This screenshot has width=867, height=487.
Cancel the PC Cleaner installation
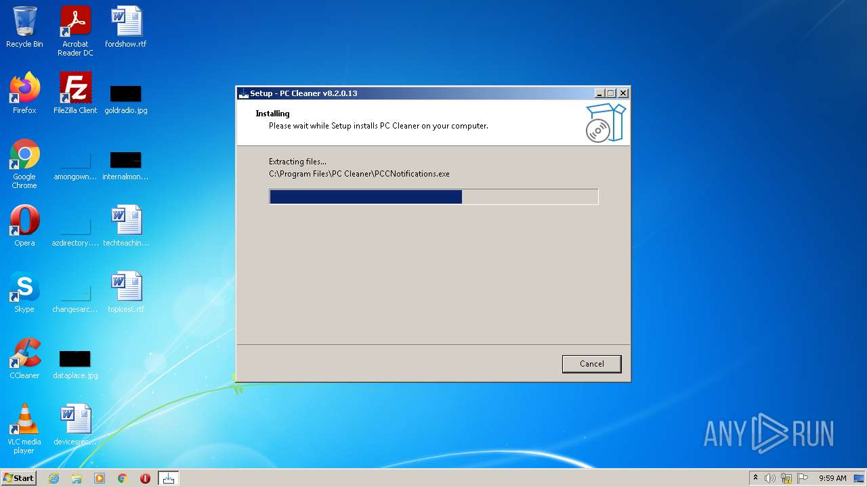(591, 364)
